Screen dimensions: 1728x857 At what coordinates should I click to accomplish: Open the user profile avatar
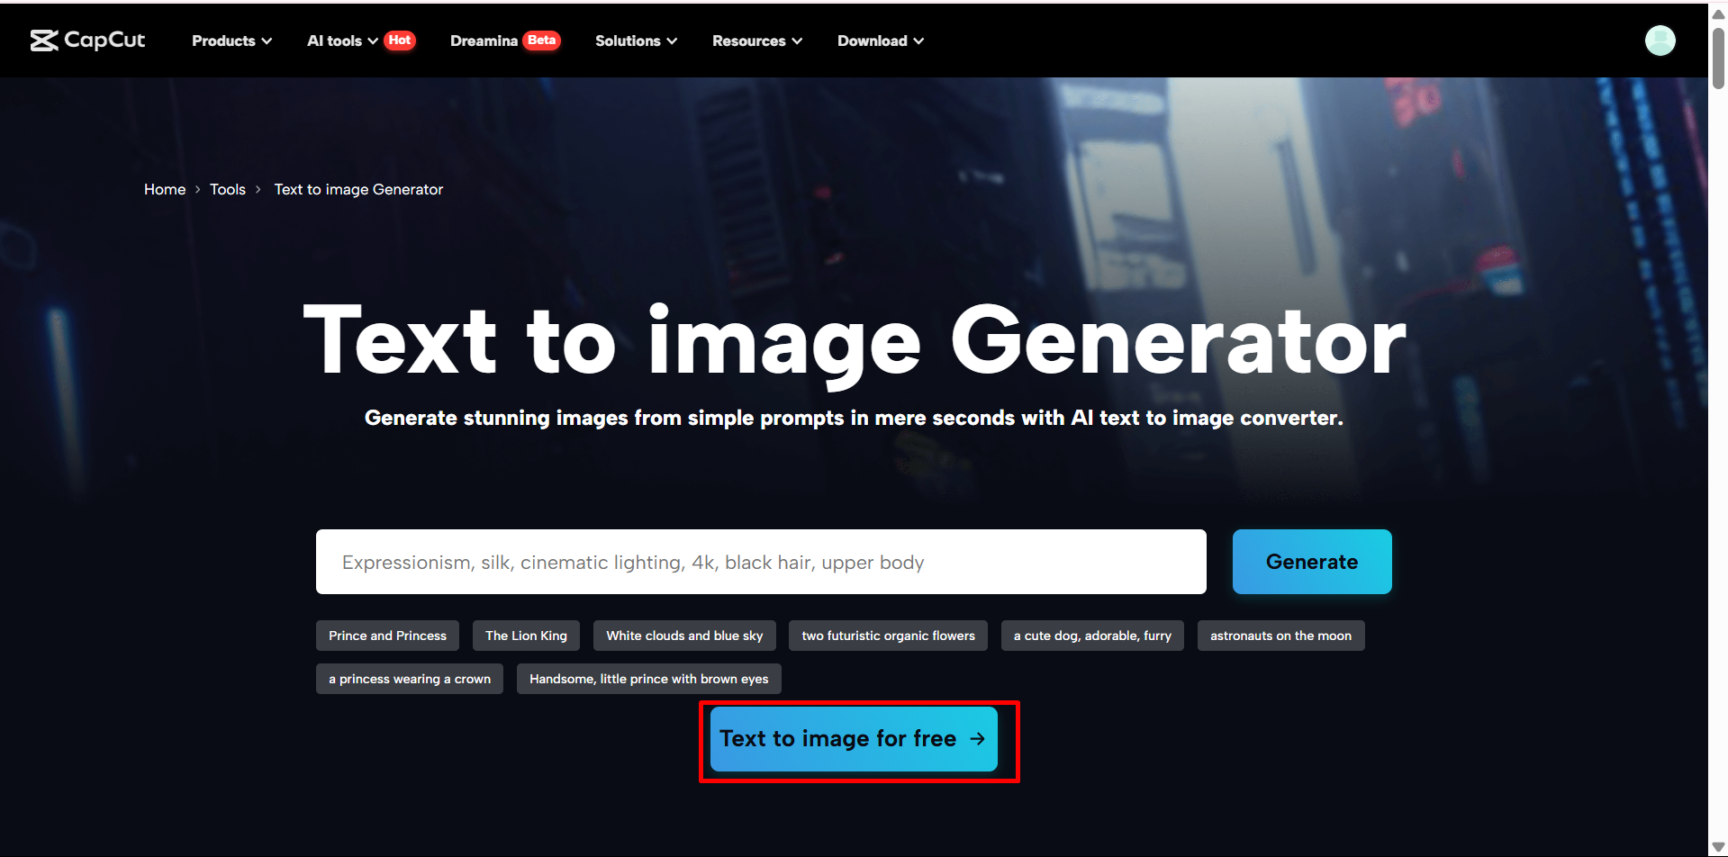click(x=1660, y=40)
